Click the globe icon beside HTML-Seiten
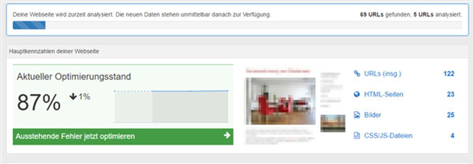The width and height of the screenshot is (473, 164). coord(357,95)
